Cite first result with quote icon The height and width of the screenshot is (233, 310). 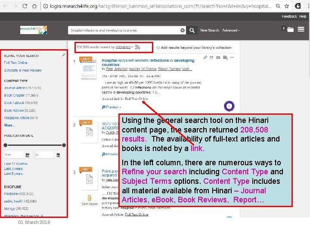point(211,57)
